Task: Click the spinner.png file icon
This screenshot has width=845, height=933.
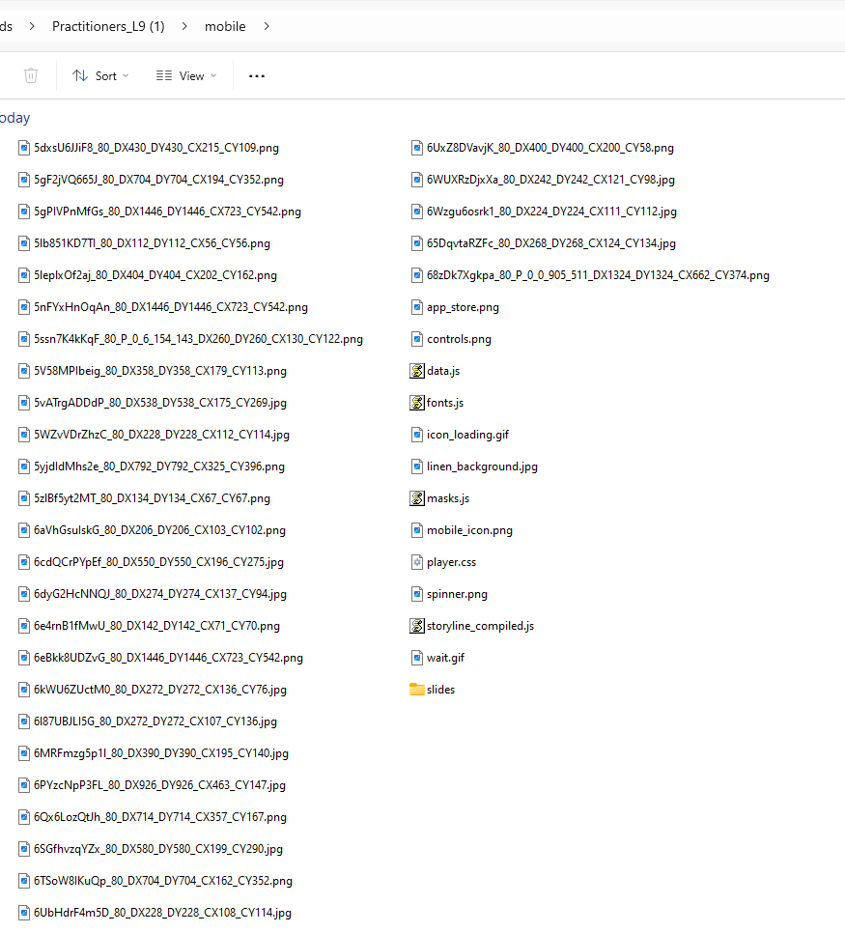Action: tap(417, 593)
